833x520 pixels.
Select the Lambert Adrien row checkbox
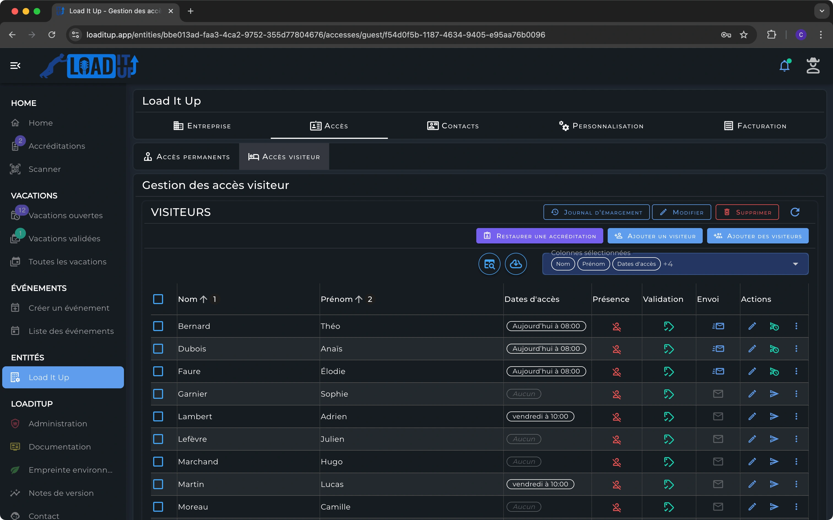pos(158,416)
